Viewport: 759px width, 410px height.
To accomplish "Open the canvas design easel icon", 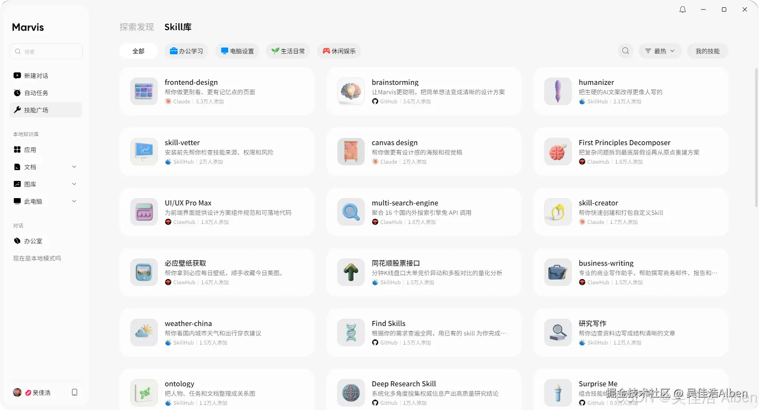I will pyautogui.click(x=351, y=152).
